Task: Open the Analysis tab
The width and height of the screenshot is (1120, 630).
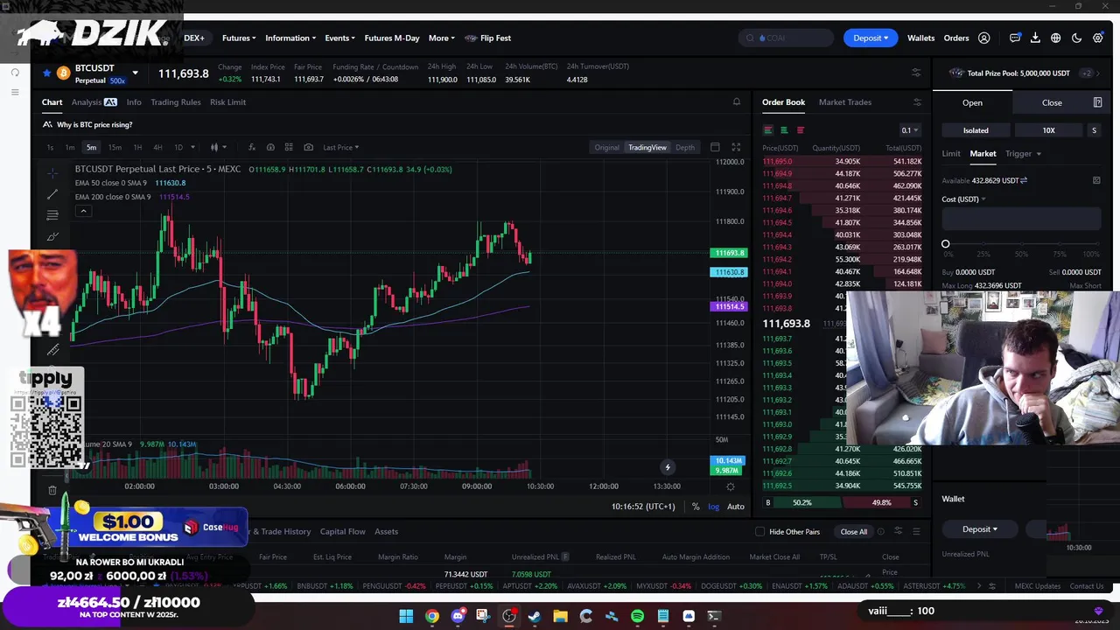Action: tap(94, 102)
